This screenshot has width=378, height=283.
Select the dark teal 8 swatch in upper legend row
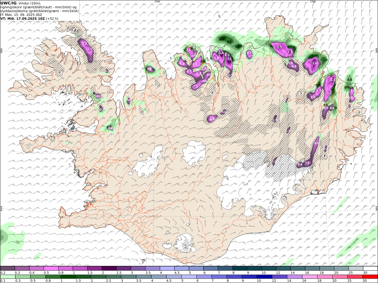click(x=239, y=268)
